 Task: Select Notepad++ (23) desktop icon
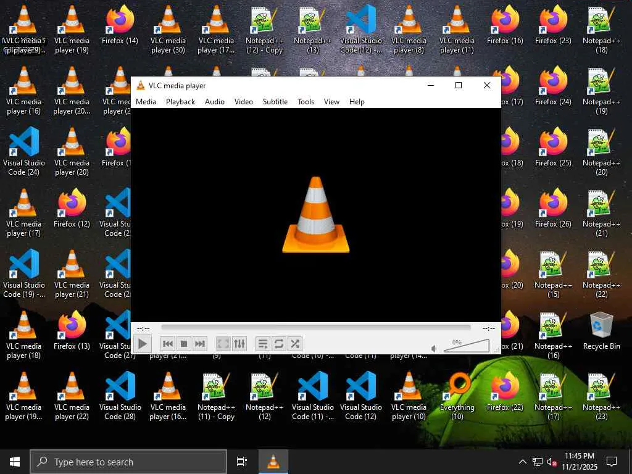(601, 396)
